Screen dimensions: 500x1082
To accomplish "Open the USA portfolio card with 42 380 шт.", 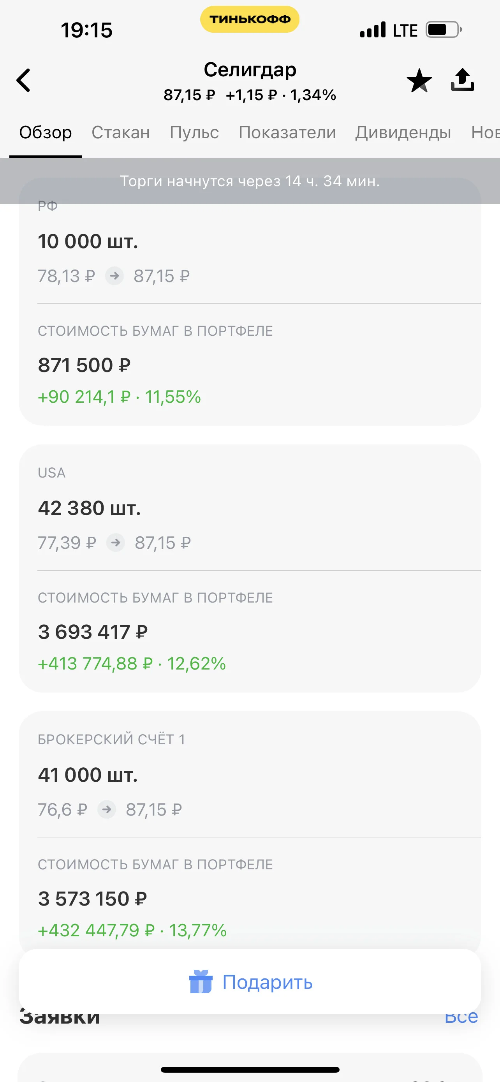I will (x=250, y=568).
